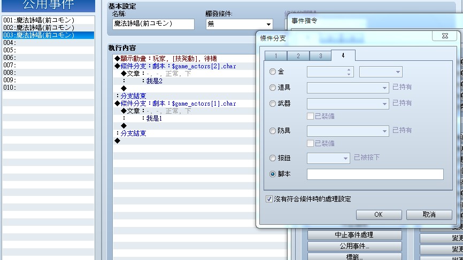The height and width of the screenshot is (260, 463).
Task: Click the 標籤... button
Action: (x=354, y=256)
